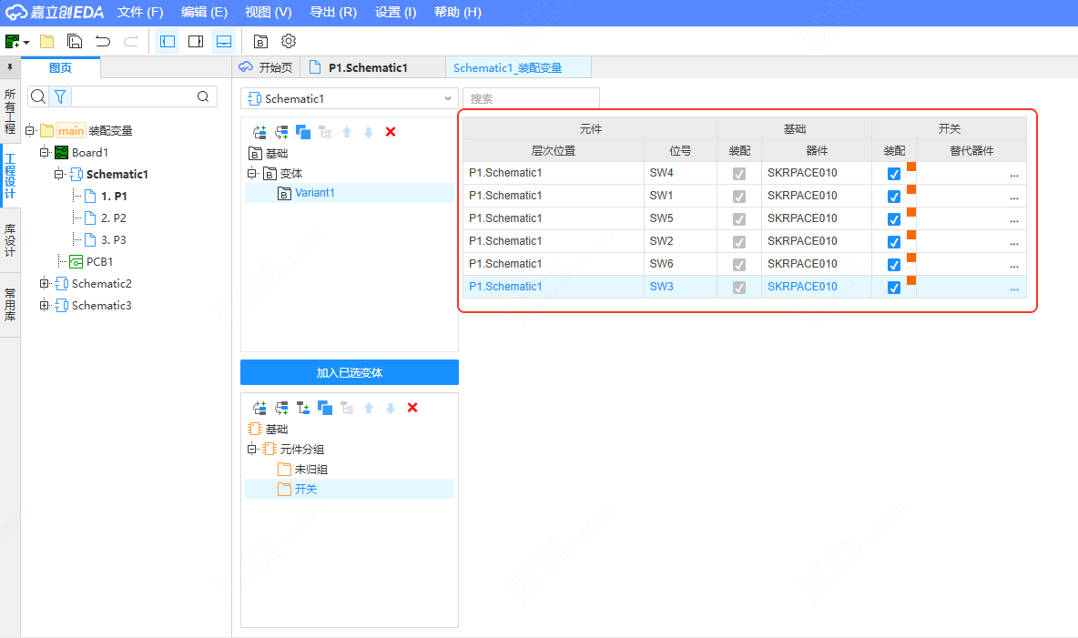Click the 加入已选变体 button
The height and width of the screenshot is (638, 1078).
coord(350,372)
